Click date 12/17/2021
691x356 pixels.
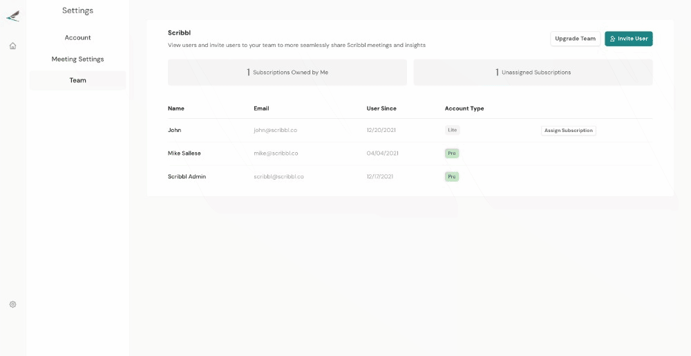click(380, 177)
